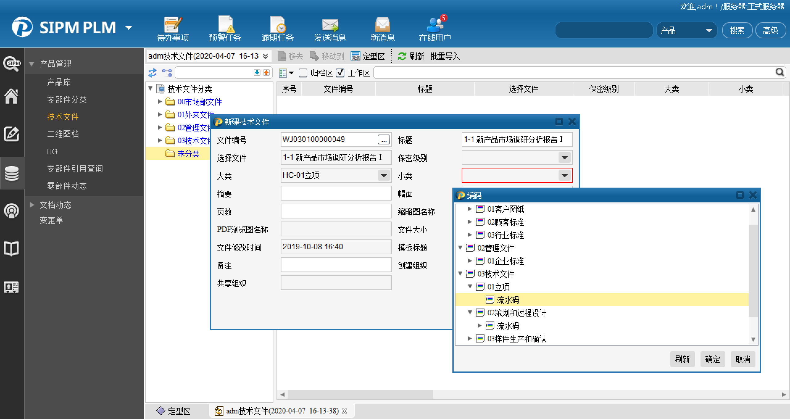Expand the 文档动态 section

[31, 205]
